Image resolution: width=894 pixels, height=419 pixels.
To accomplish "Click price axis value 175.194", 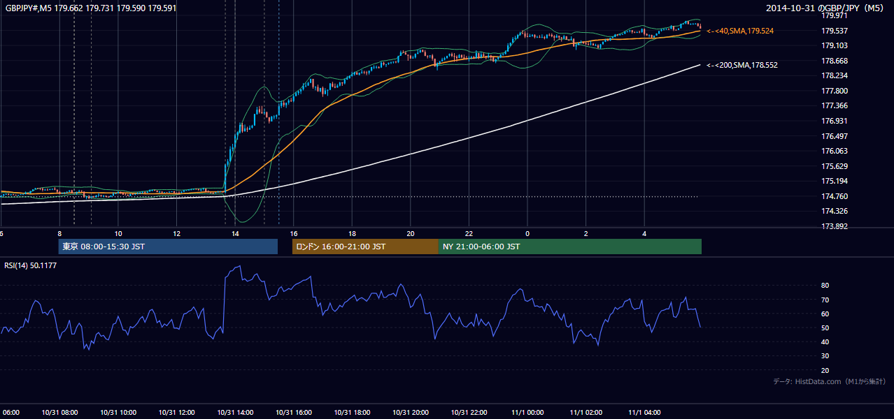I will pyautogui.click(x=835, y=181).
